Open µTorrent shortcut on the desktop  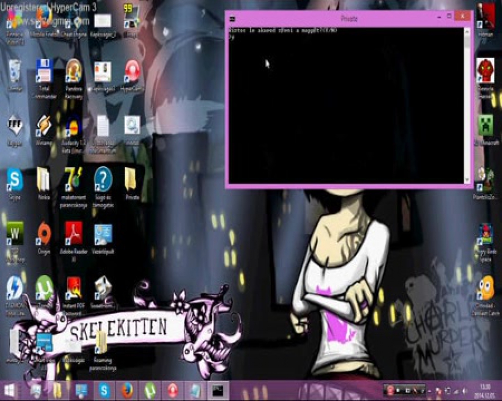pyautogui.click(x=44, y=292)
